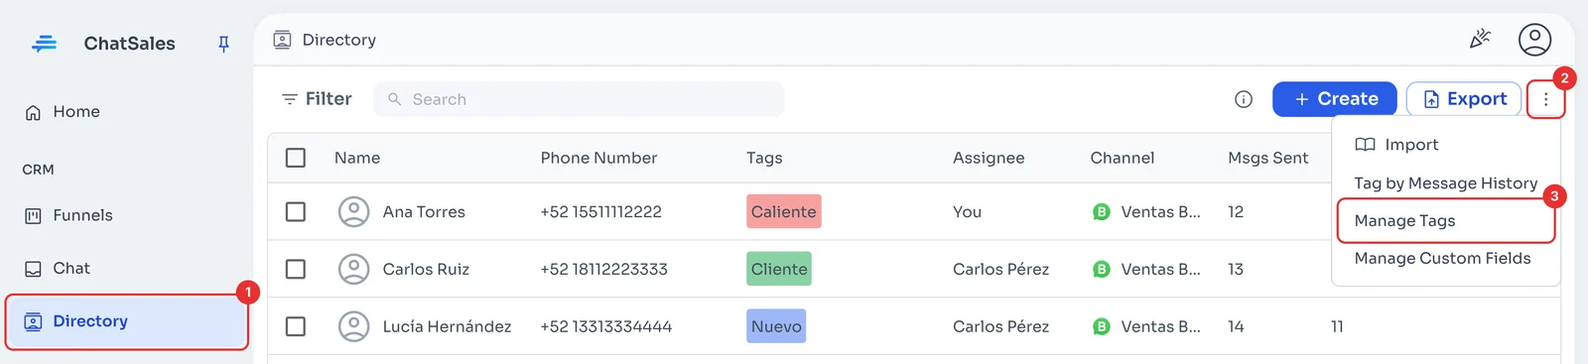This screenshot has height=364, width=1588.
Task: Click the Search input field
Action: 579,99
